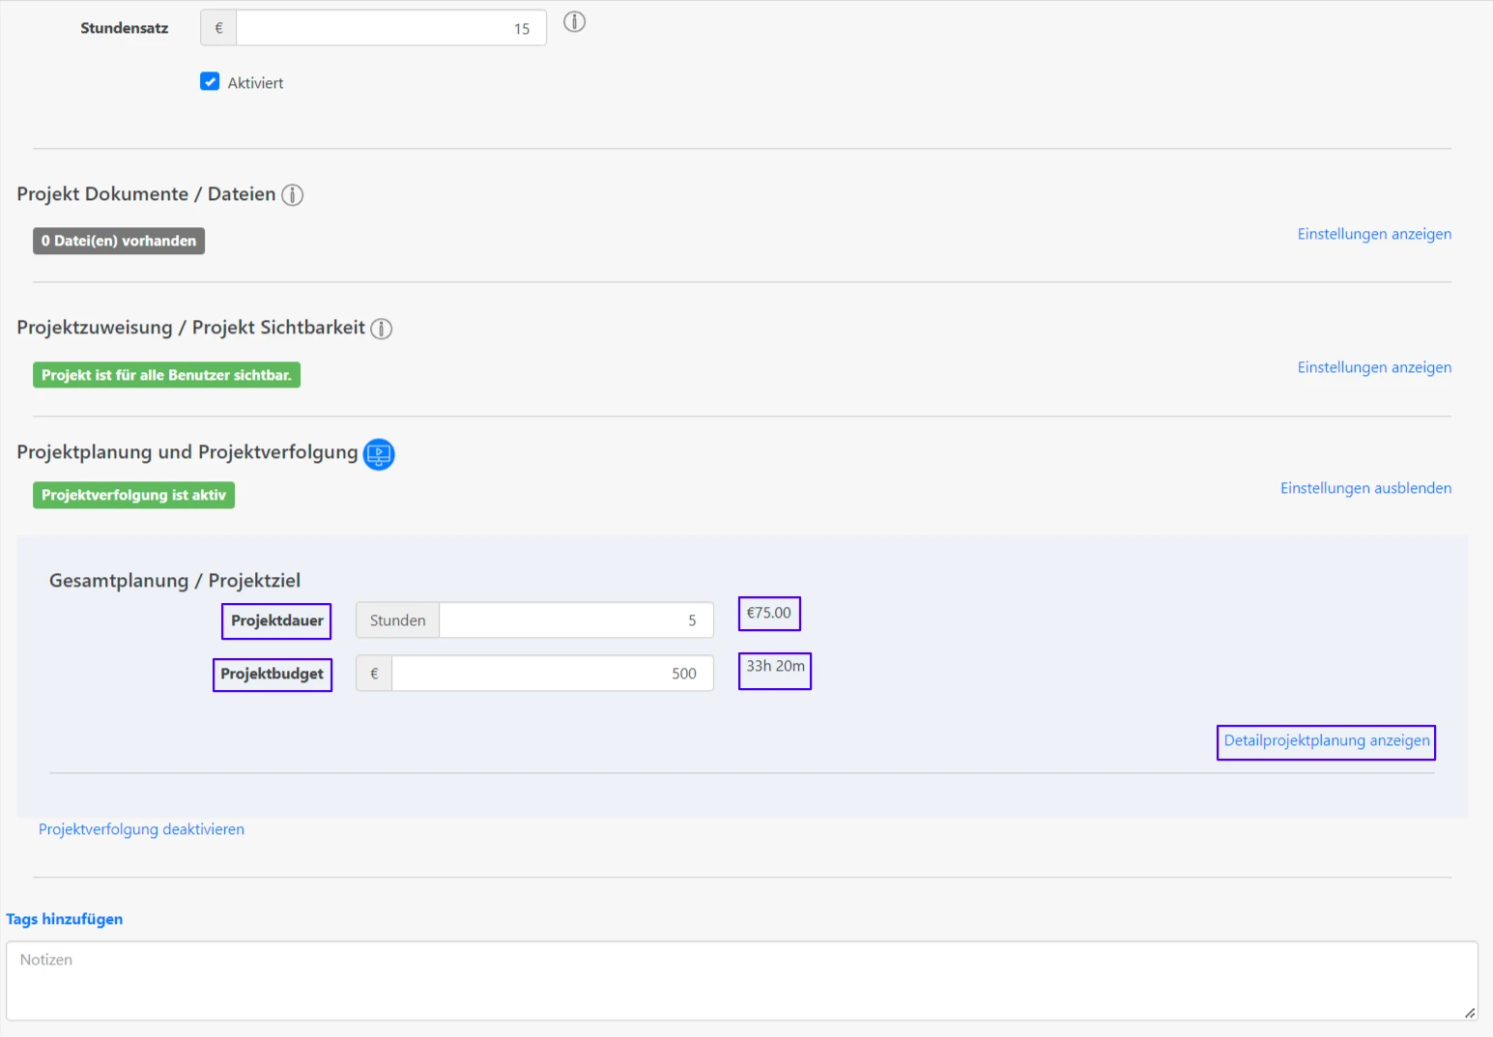1493x1037 pixels.
Task: Open the blue video tutorial icon
Action: [379, 453]
